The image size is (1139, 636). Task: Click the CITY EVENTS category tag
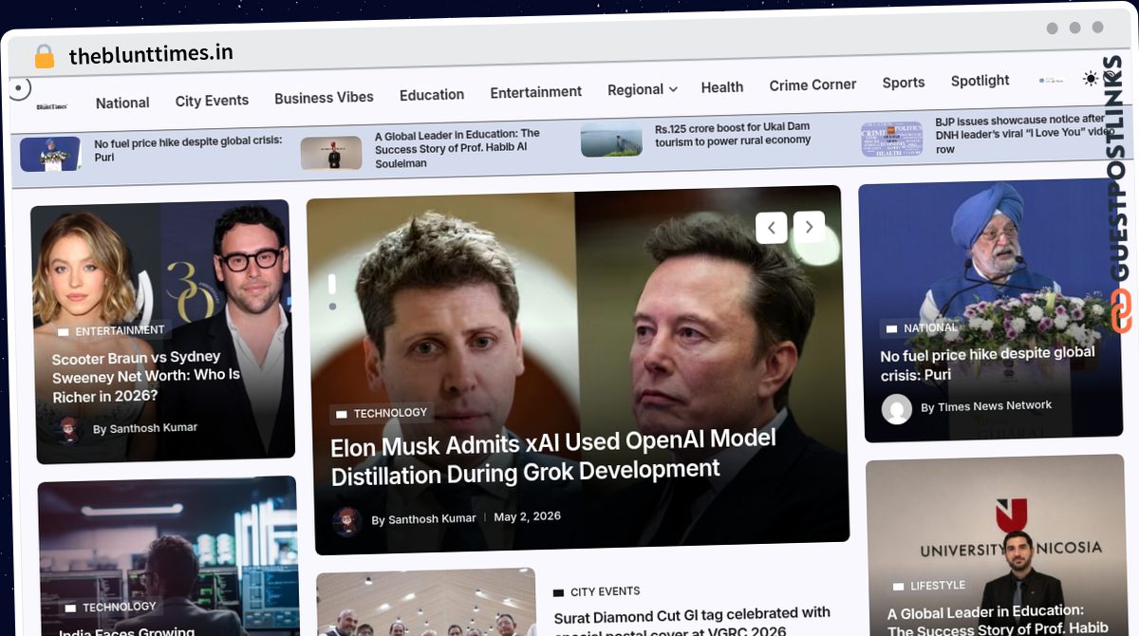tap(597, 592)
